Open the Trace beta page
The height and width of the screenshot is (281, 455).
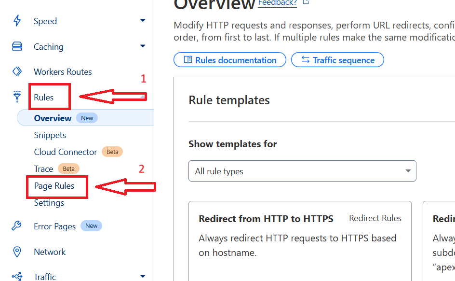click(x=43, y=169)
